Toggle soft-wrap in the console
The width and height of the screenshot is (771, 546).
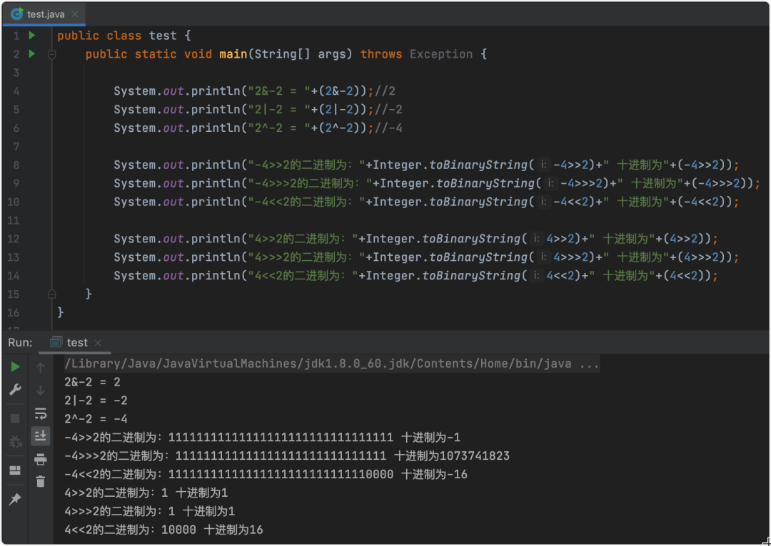pos(41,413)
